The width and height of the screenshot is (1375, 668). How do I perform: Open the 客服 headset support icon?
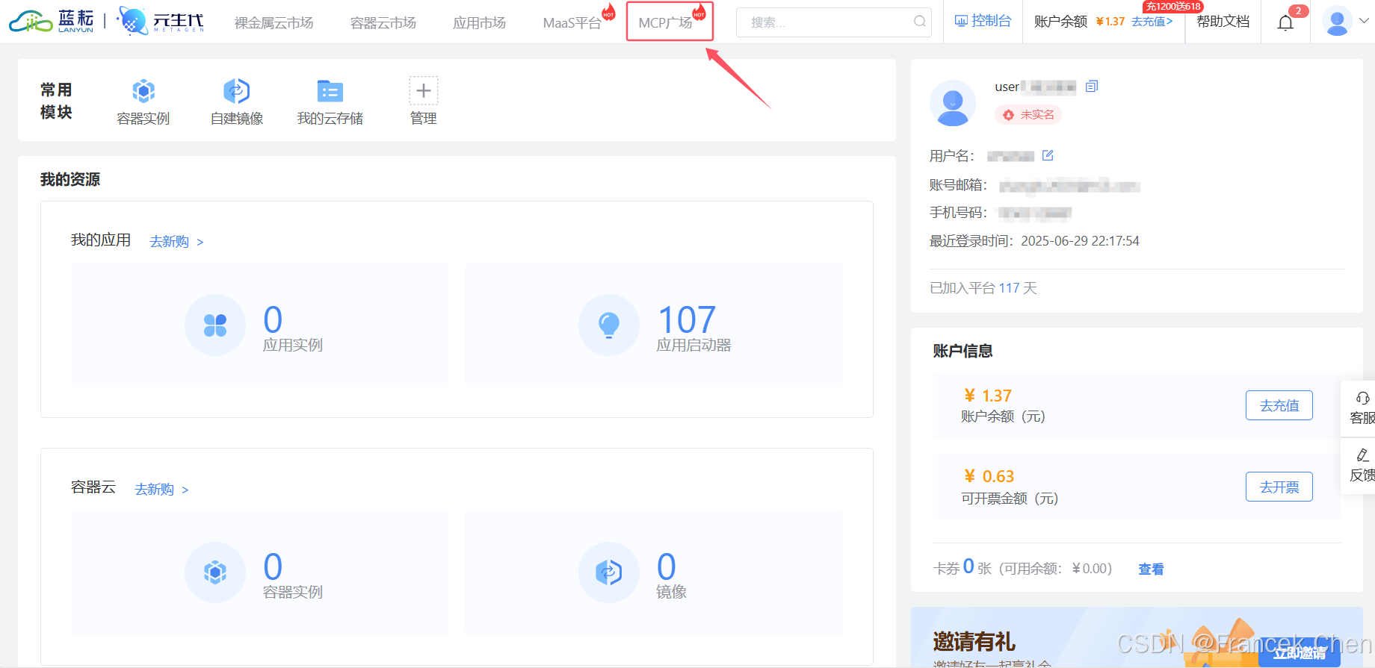1362,399
